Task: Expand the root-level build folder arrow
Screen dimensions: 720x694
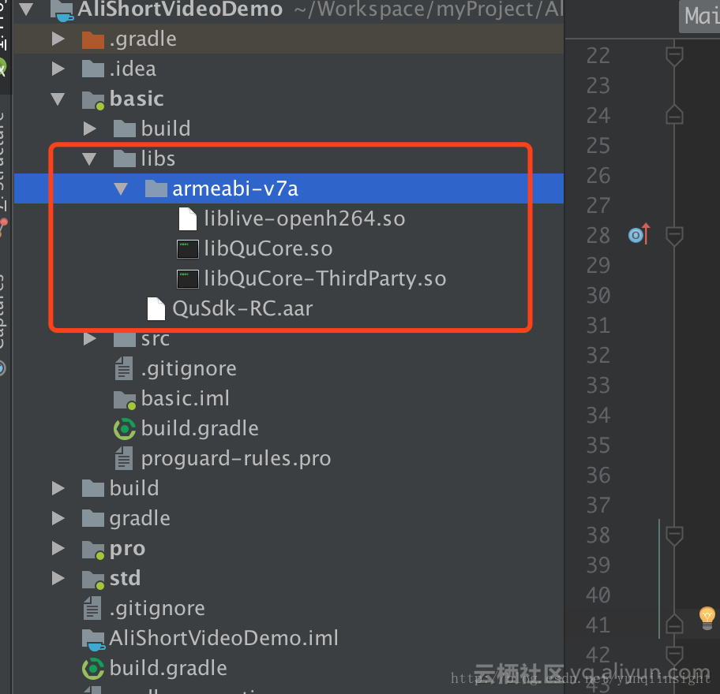Action: click(58, 488)
